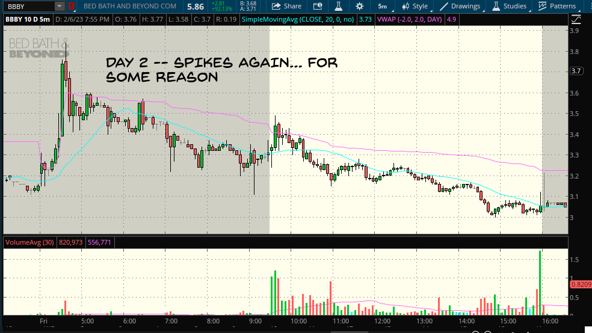Click the range value R: 0.19
Viewport: 592px width, 333px height.
click(226, 19)
